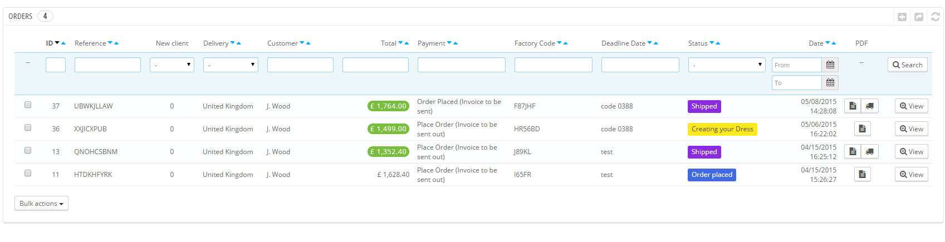Select checkbox for order 36
This screenshot has height=242, width=945.
coord(28,127)
